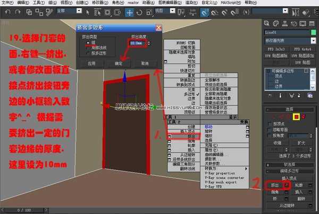Open the named selection sets dropdown
The height and width of the screenshot is (214, 319).
click(286, 11)
